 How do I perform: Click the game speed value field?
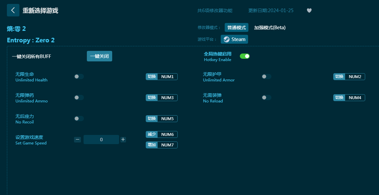pos(101,140)
